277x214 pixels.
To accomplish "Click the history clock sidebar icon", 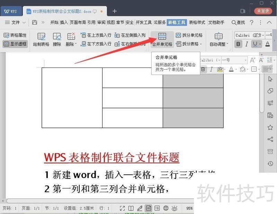I will point(270,163).
